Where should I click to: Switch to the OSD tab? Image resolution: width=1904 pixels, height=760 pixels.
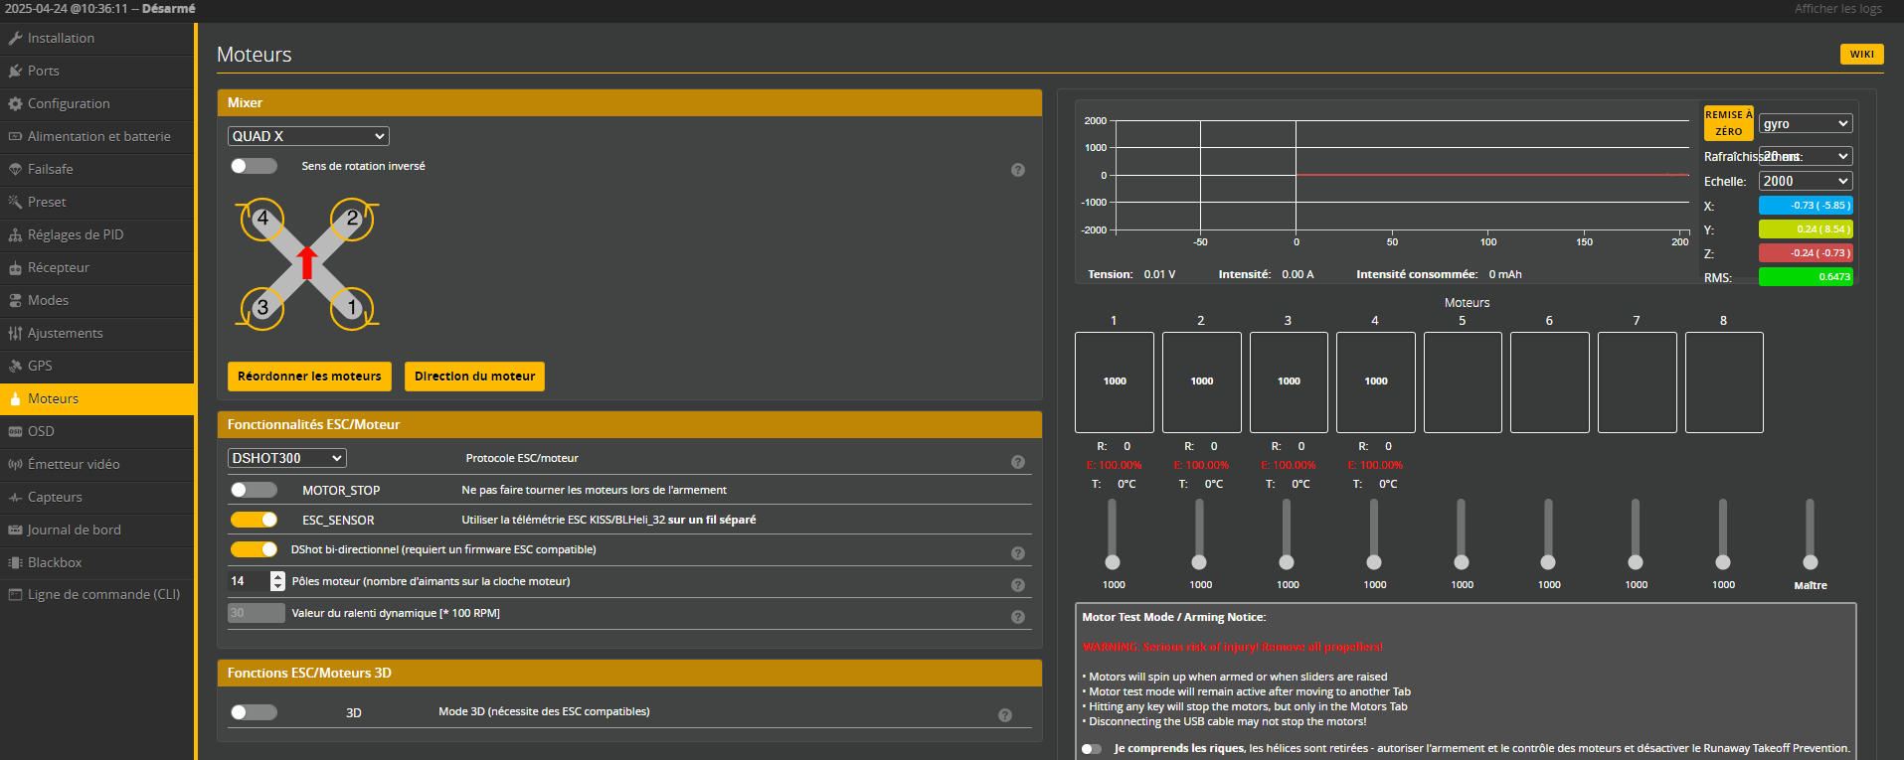41,431
